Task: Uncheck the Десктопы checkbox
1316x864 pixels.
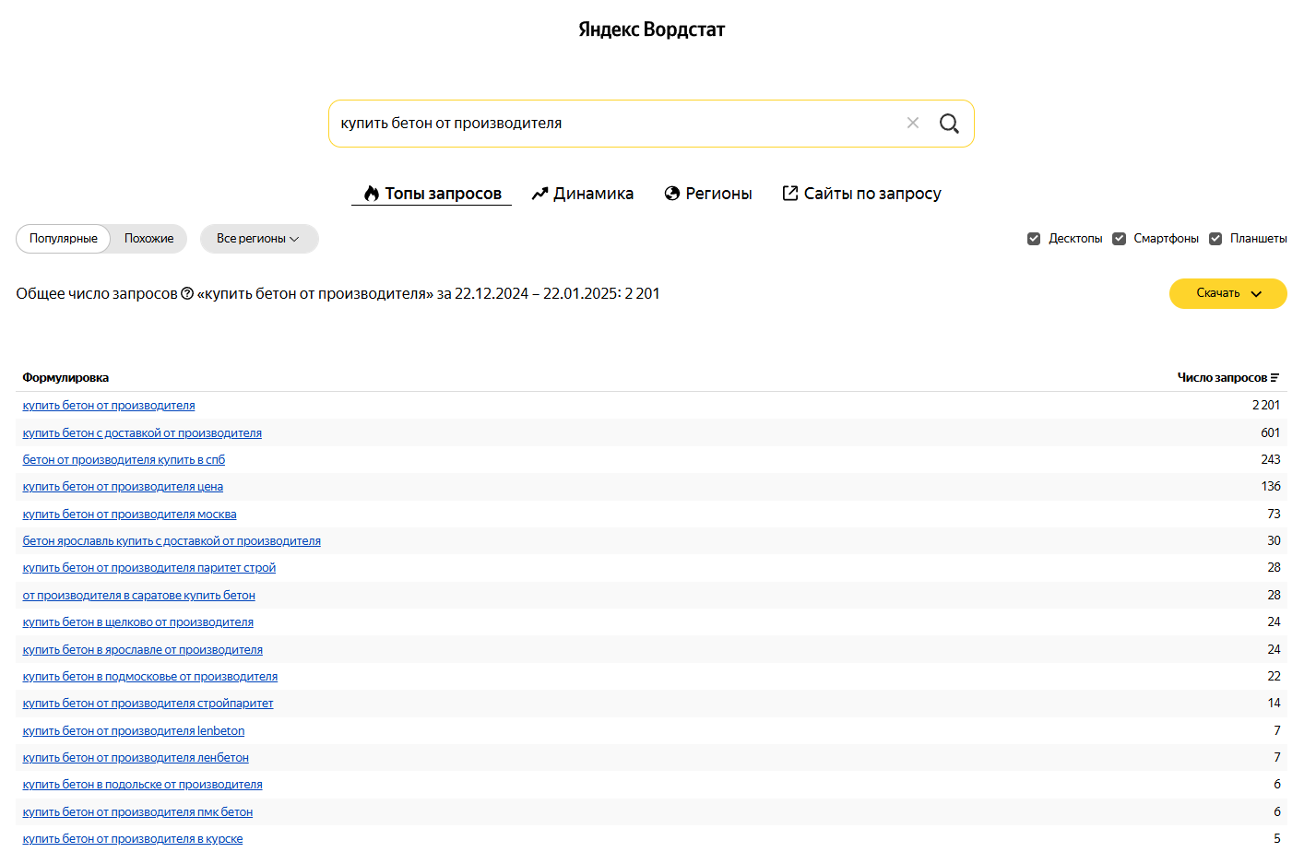Action: click(x=1034, y=239)
